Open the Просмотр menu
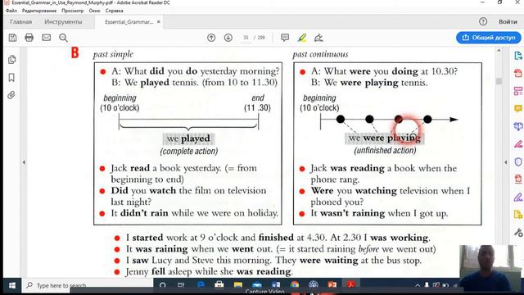Viewport: 524px width, 295px height. (73, 11)
